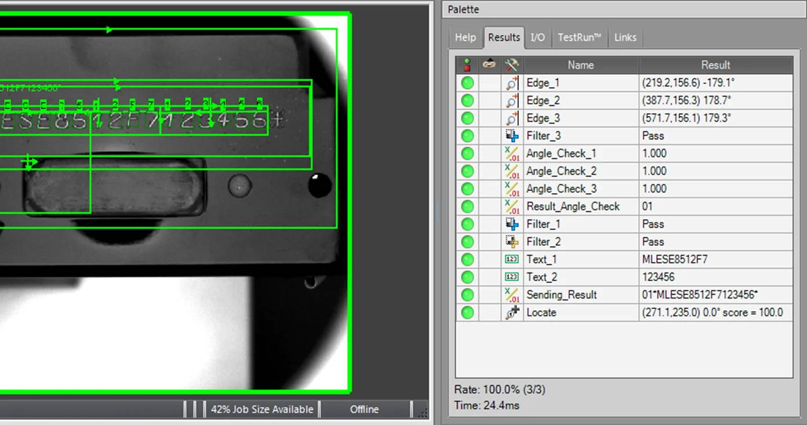Select the Filter_2 row name
The height and width of the screenshot is (425, 807).
coord(543,242)
